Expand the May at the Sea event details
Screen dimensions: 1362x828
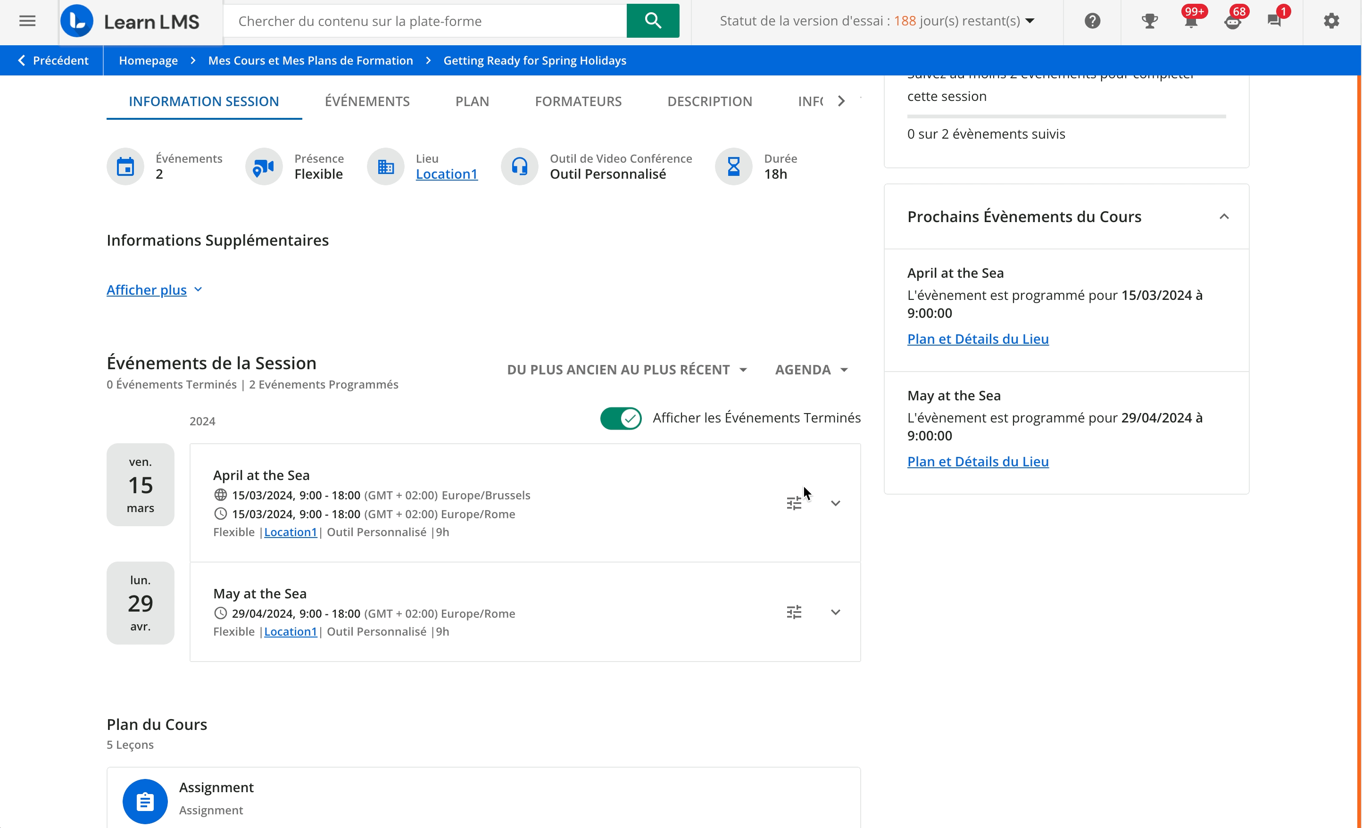[835, 613]
